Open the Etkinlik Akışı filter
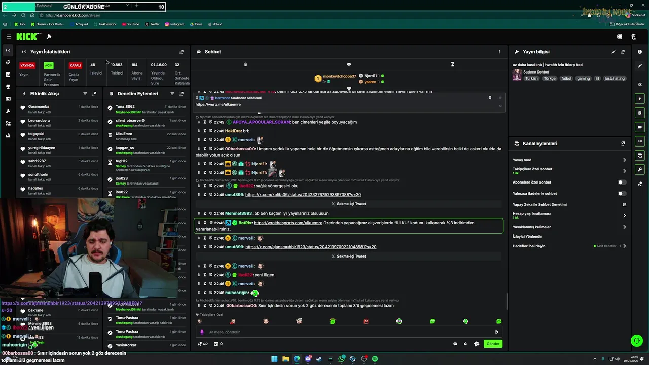The image size is (649, 365). click(85, 94)
